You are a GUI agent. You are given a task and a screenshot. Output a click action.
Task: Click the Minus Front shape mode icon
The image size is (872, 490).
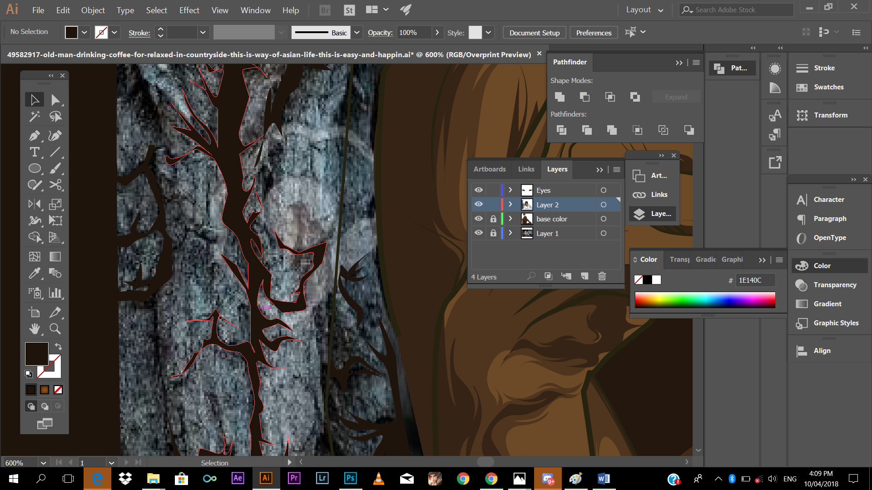coord(585,97)
